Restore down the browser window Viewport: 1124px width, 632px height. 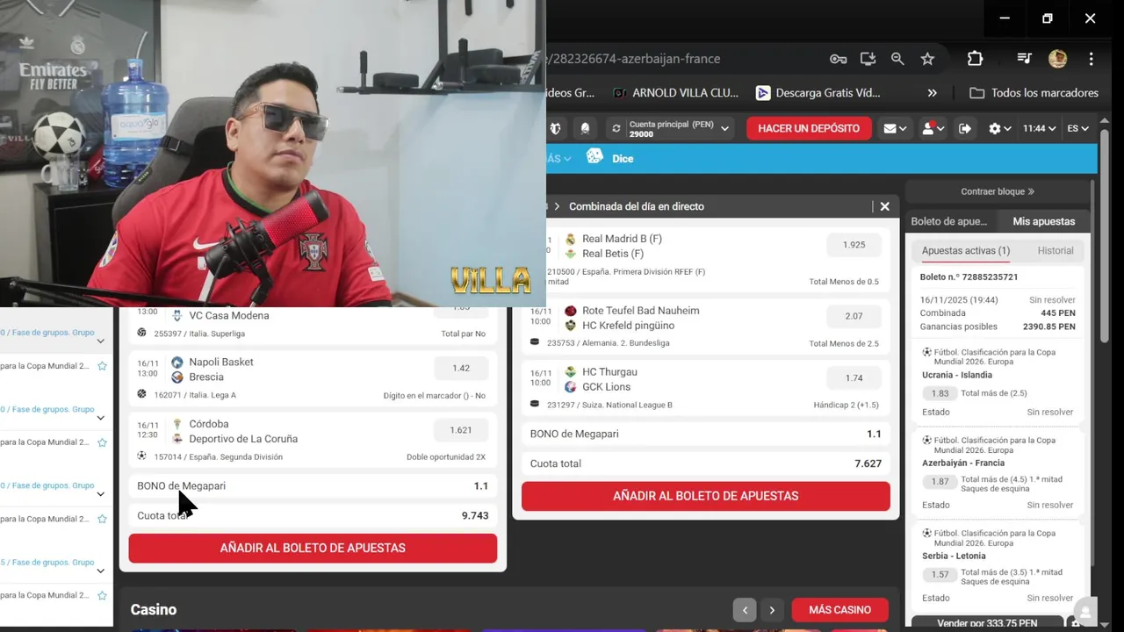coord(1047,18)
